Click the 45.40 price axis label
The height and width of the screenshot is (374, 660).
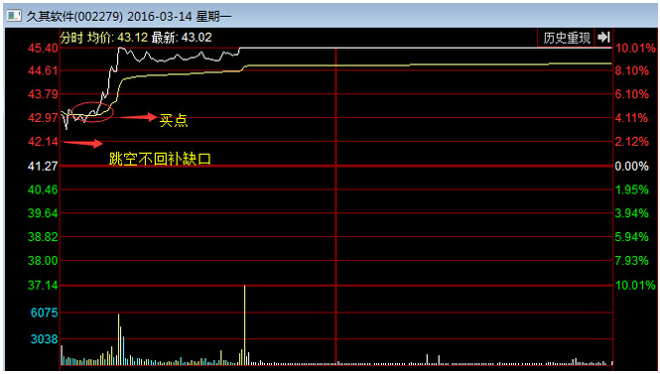pos(43,49)
